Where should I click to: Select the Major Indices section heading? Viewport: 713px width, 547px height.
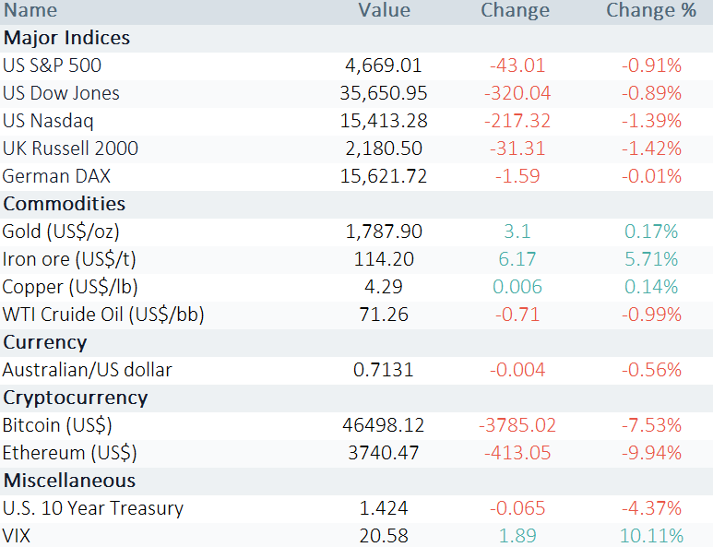(66, 38)
